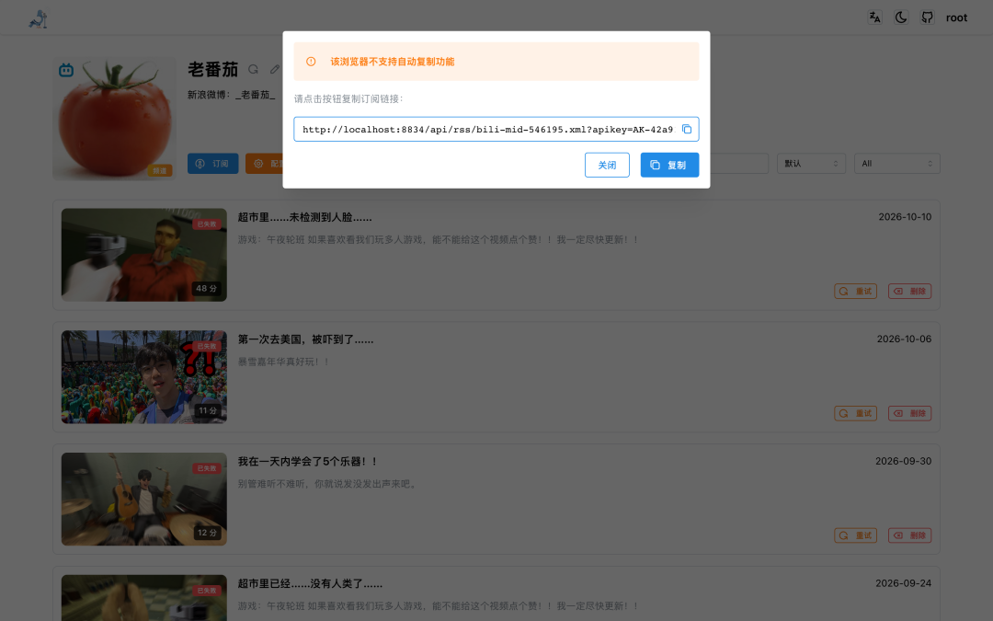993x621 pixels.
Task: Click the 12 分 duration label
Action: 207,533
